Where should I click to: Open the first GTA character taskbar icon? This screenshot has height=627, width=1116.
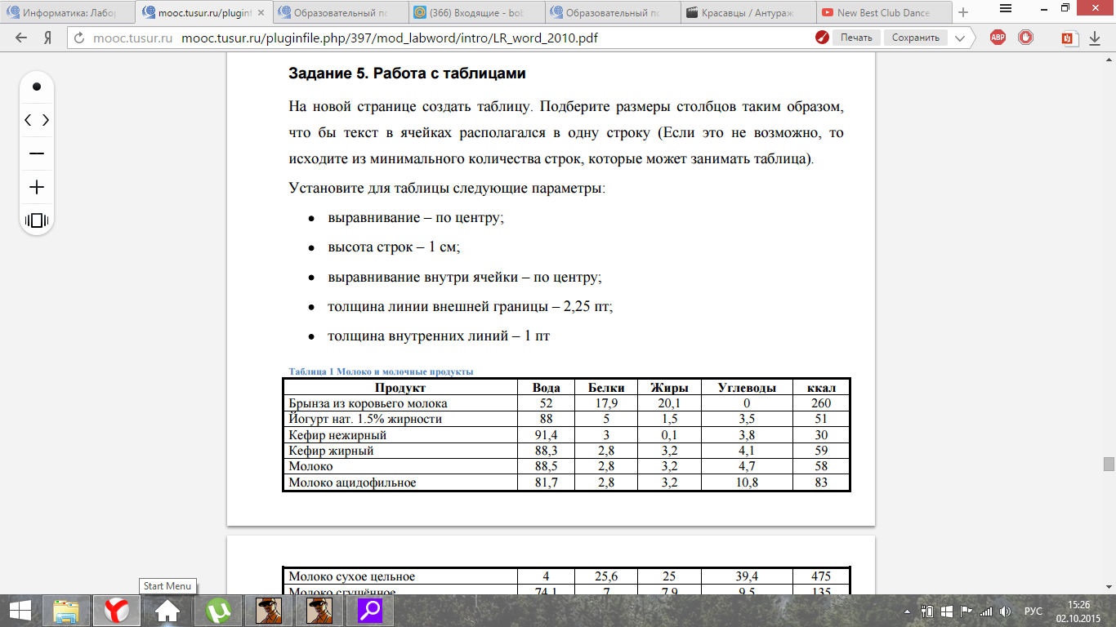pyautogui.click(x=269, y=610)
